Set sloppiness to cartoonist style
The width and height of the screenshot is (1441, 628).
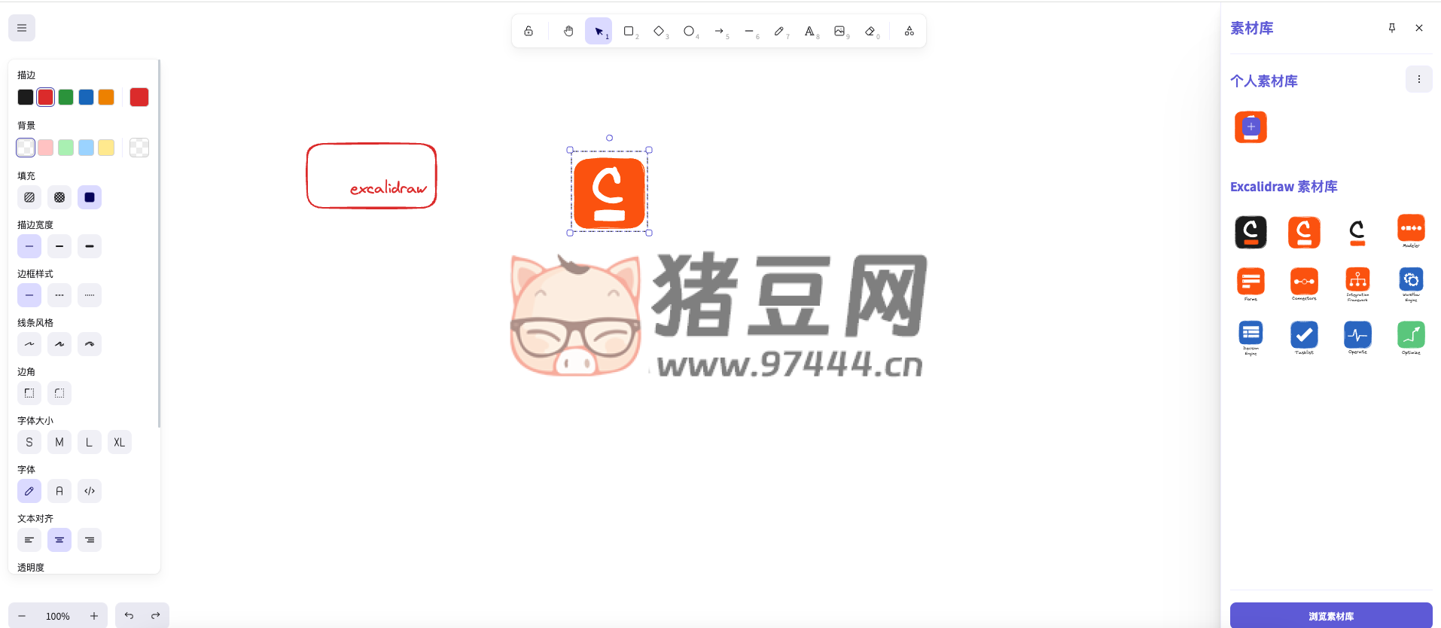click(90, 344)
